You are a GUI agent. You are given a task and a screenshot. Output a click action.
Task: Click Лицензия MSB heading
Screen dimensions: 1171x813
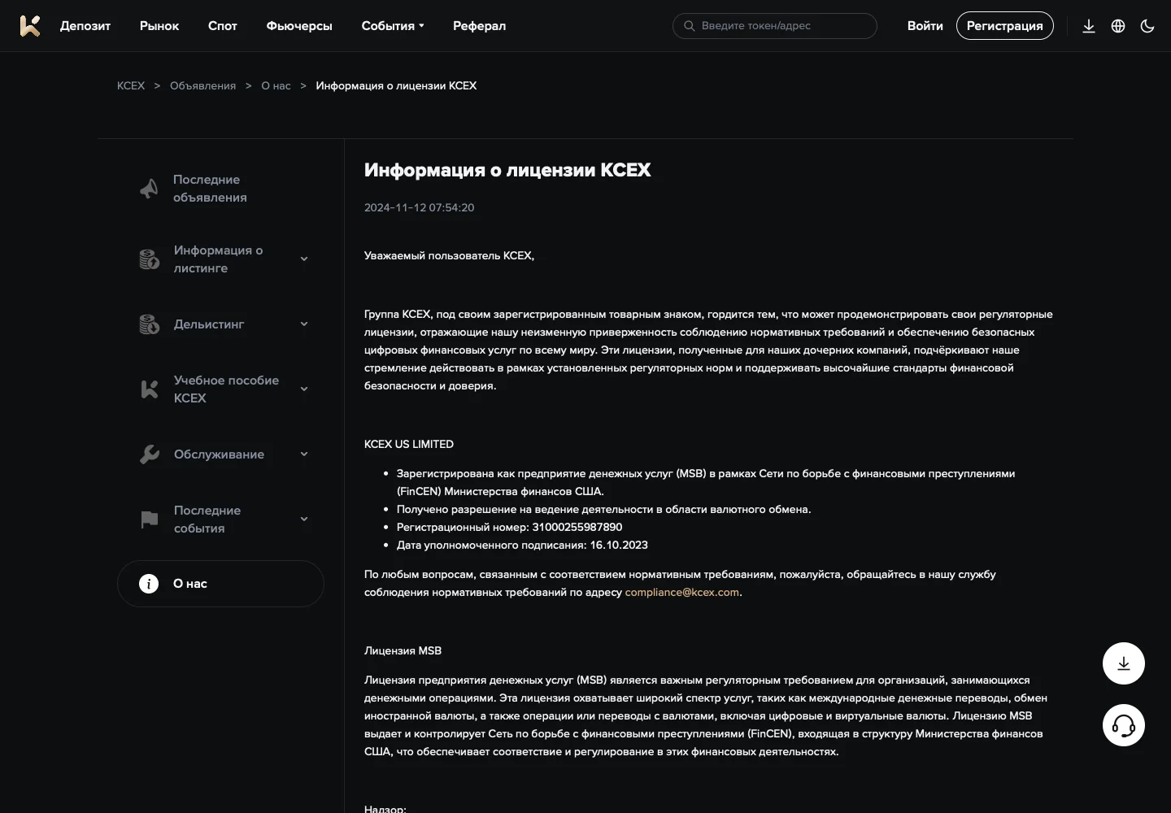pyautogui.click(x=403, y=650)
